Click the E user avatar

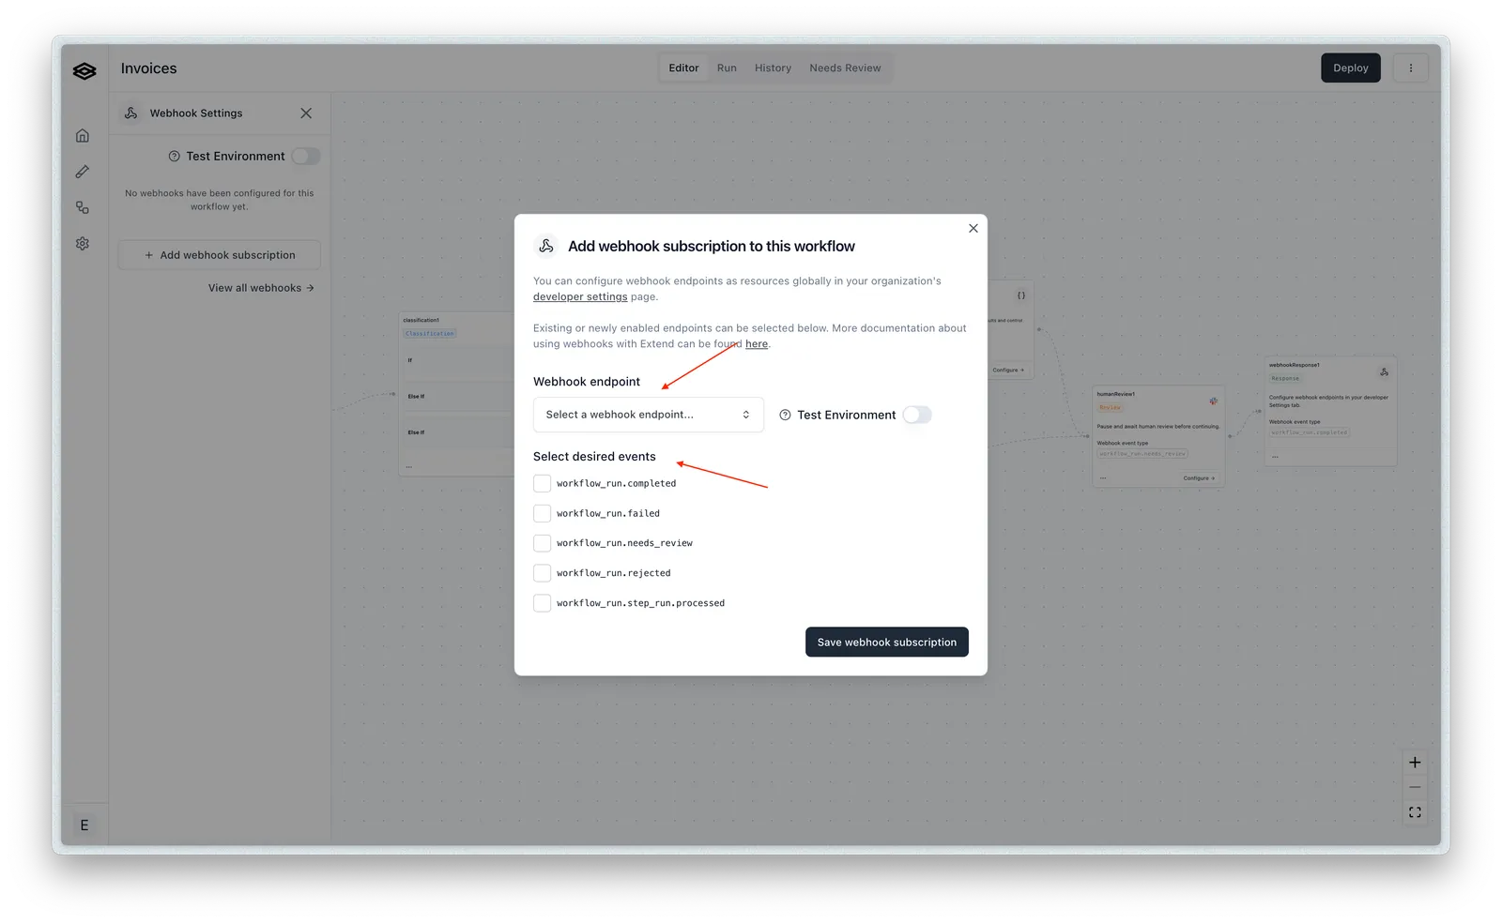[84, 825]
